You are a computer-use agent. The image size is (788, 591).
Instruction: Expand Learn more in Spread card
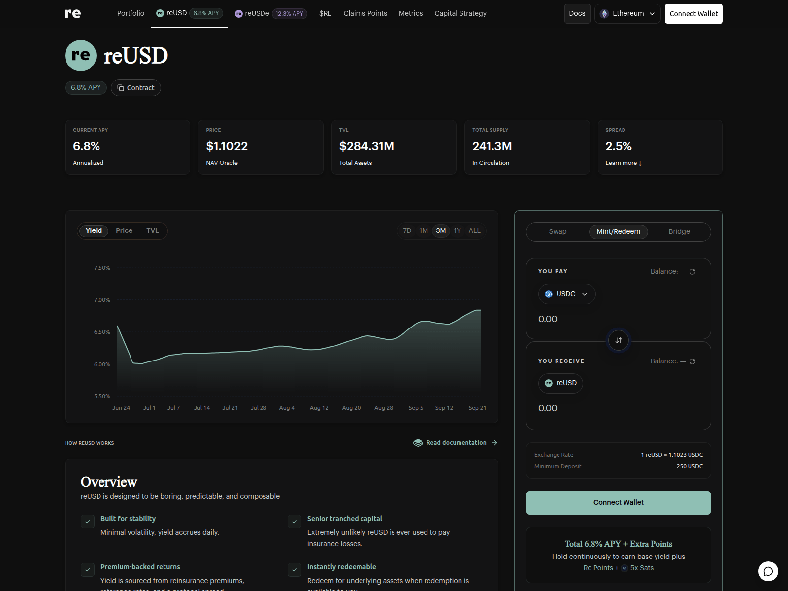point(624,163)
